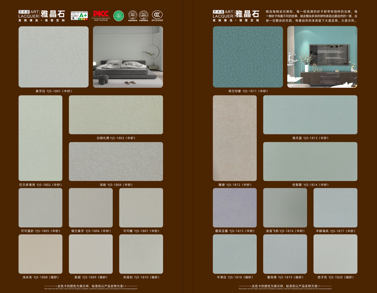Click the label text 珊瑚 YJS-1812

(229, 185)
